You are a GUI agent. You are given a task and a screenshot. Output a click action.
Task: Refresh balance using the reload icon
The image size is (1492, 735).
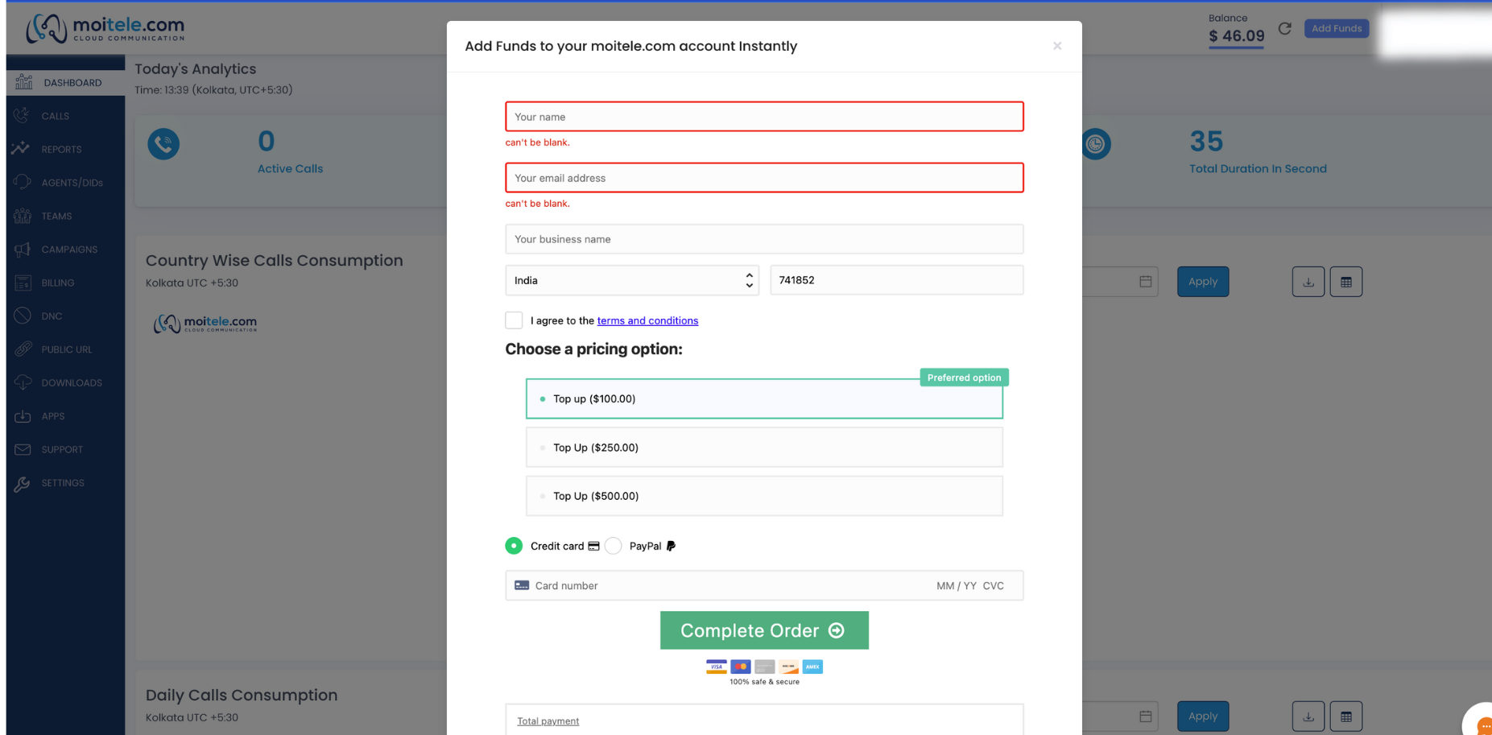1285,28
